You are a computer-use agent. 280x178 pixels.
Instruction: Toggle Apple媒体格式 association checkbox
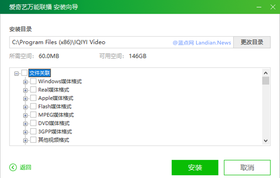[34, 98]
